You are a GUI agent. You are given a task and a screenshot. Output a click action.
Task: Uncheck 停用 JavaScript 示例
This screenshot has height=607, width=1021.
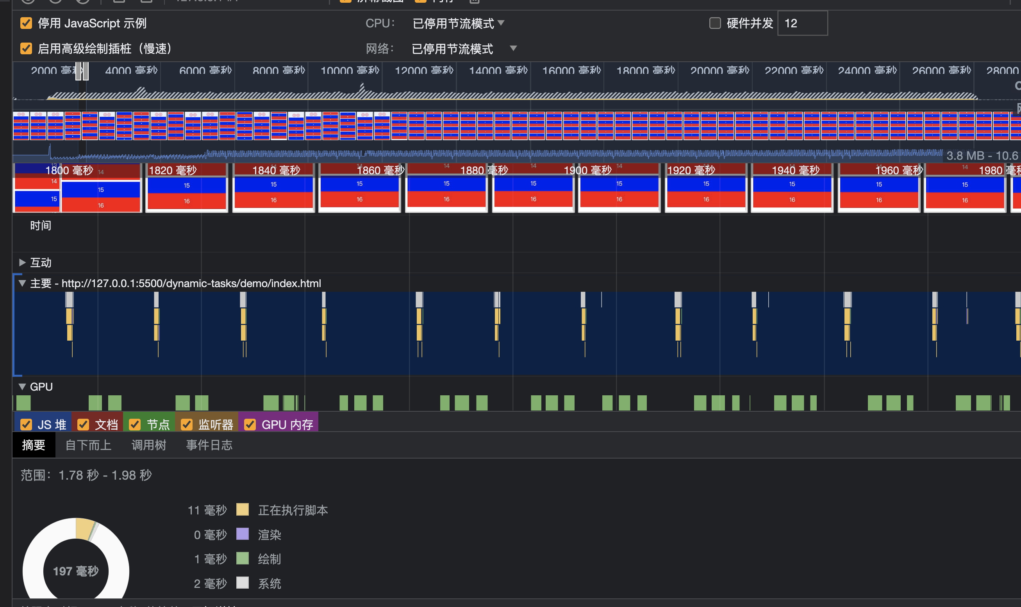26,23
